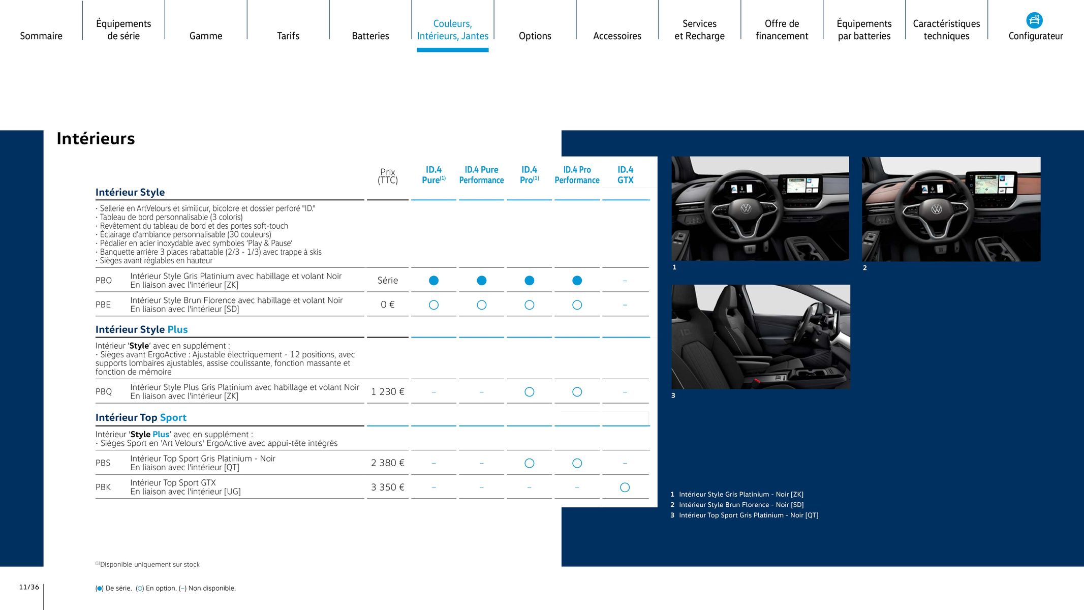The height and width of the screenshot is (610, 1084).
Task: Open the Tarifs tab
Action: click(x=288, y=36)
